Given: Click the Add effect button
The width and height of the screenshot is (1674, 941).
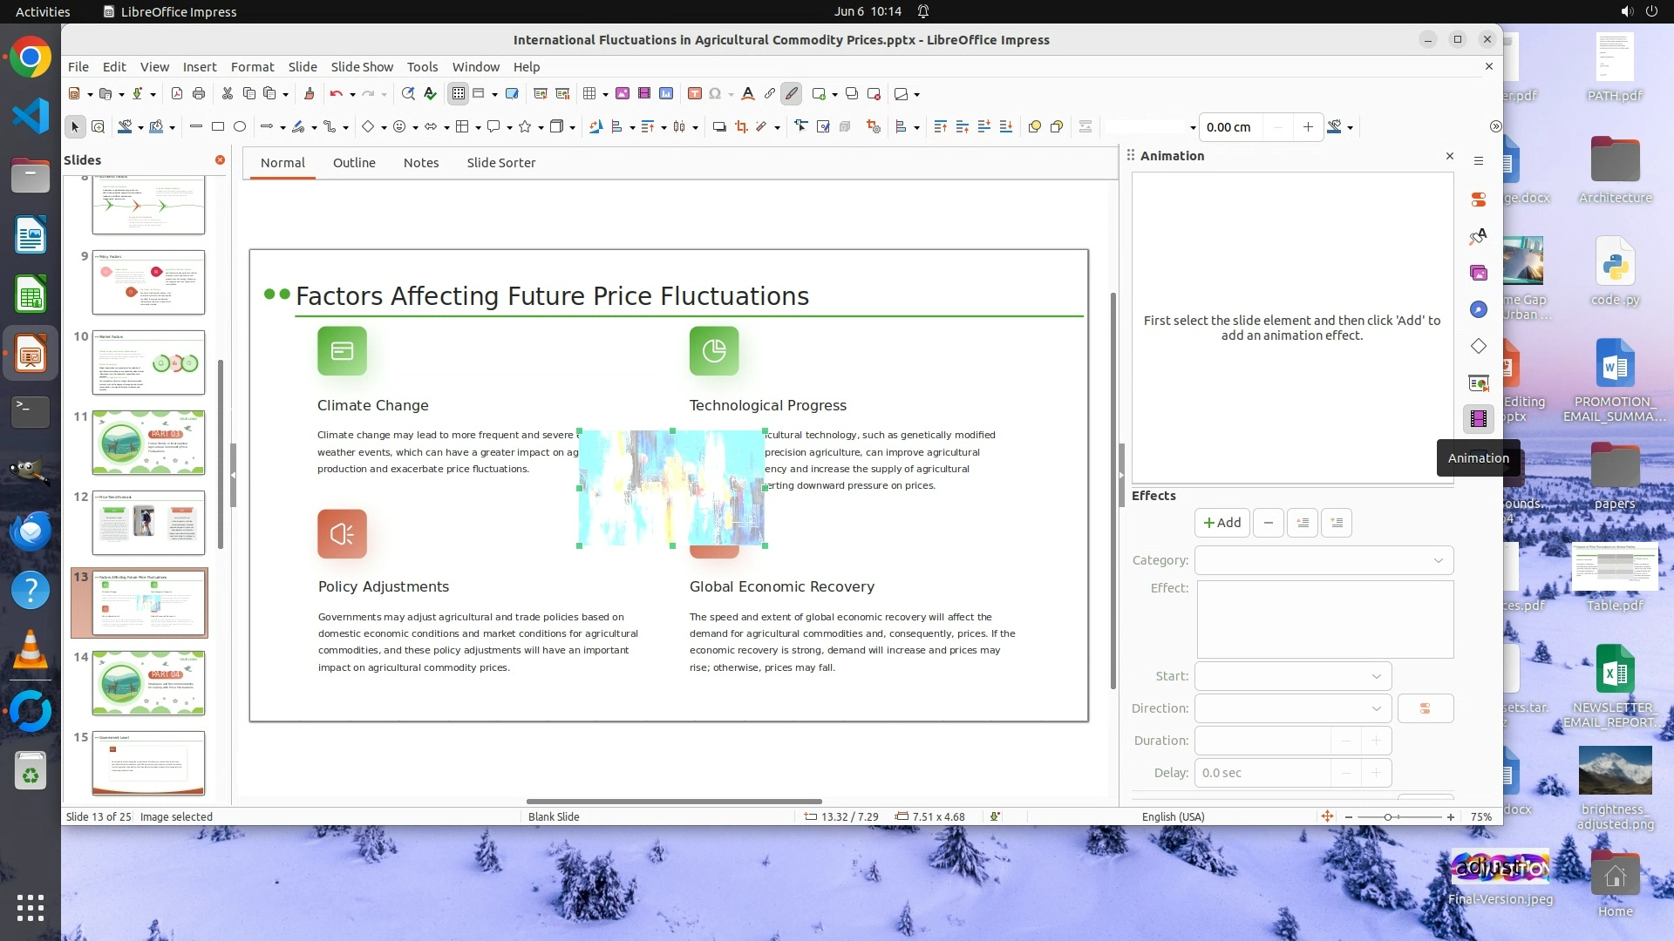Looking at the screenshot, I should tap(1221, 523).
